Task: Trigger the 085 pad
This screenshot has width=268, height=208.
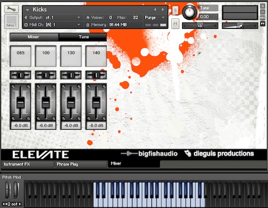Action: tap(20, 56)
